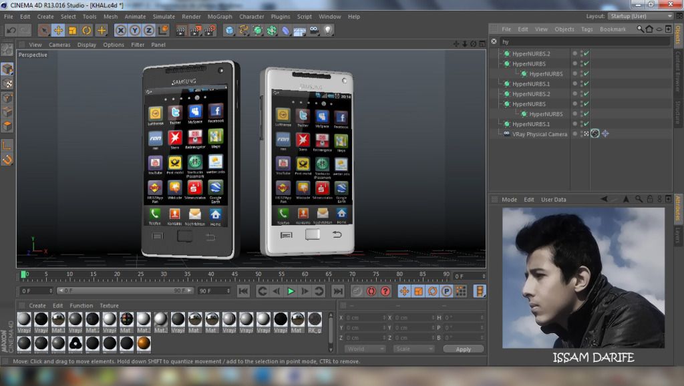
Task: Toggle scale keyframe recording
Action: tap(418, 291)
